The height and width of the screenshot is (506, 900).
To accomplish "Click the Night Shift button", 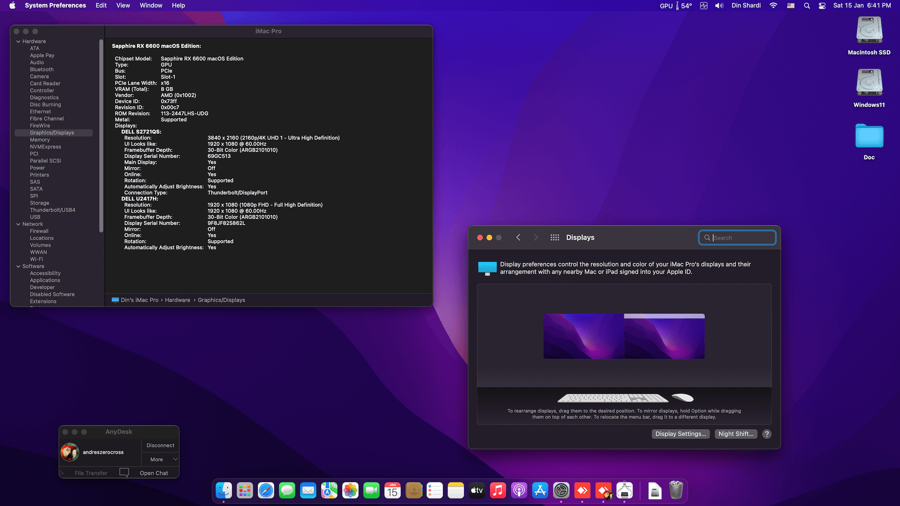I will pos(735,434).
